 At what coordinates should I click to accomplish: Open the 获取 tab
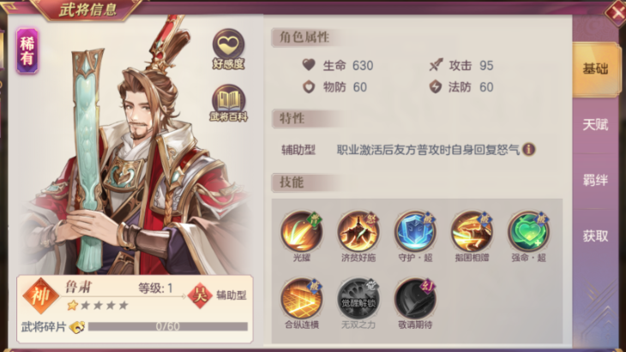[x=595, y=236]
